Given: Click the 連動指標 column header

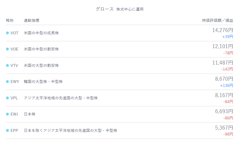Looking at the screenshot, I should pyautogui.click(x=31, y=20).
